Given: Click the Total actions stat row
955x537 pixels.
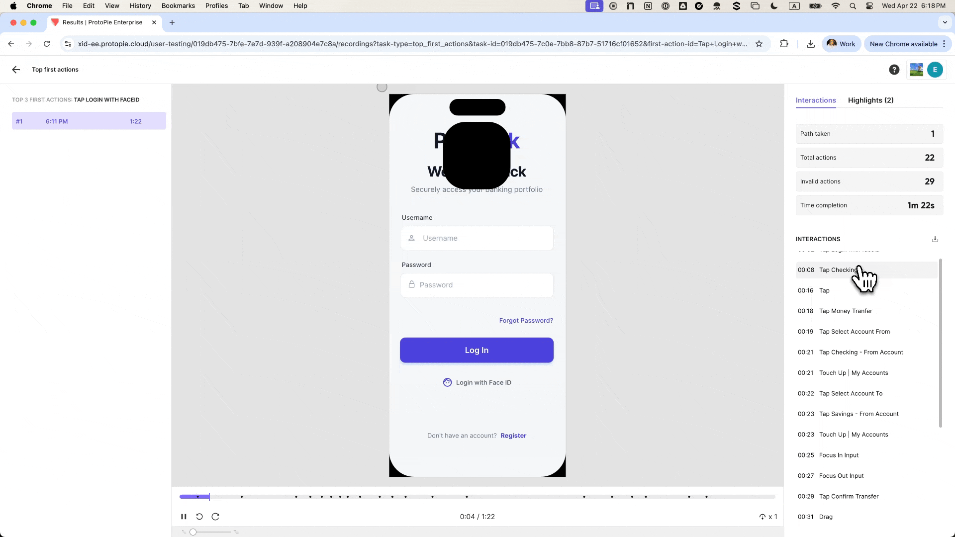Looking at the screenshot, I should coord(869,158).
